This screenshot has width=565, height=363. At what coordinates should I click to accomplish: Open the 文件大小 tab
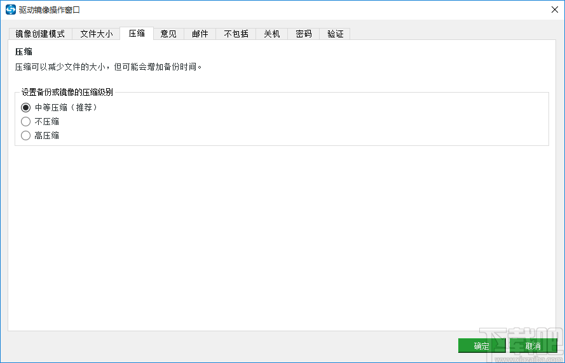pyautogui.click(x=96, y=34)
